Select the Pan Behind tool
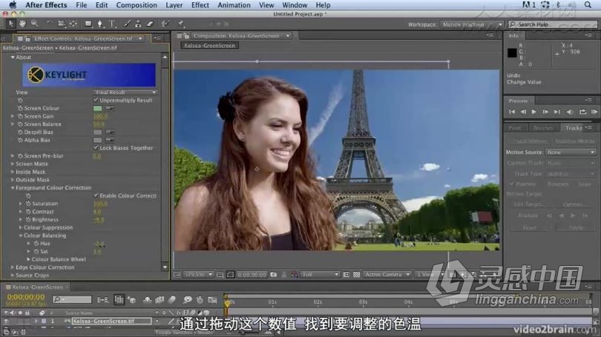The image size is (601, 337). pyautogui.click(x=73, y=24)
